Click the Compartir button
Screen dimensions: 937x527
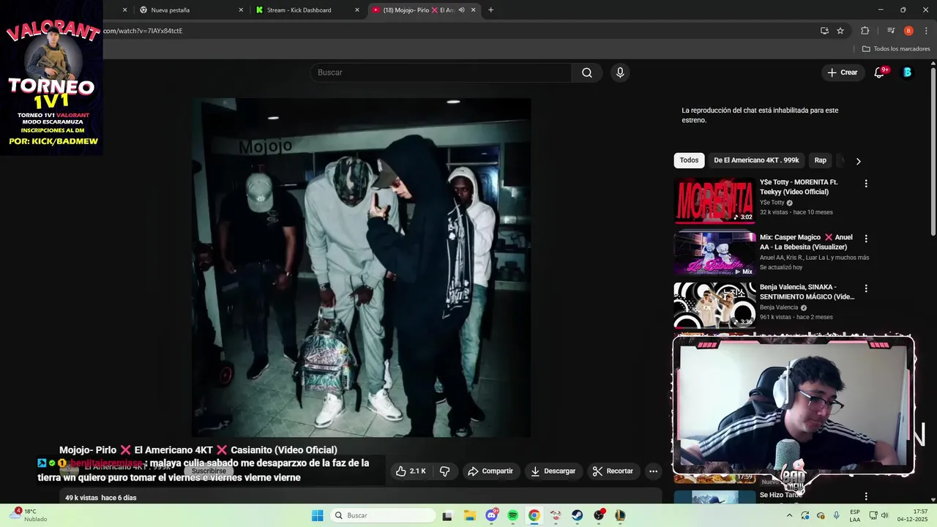coord(490,471)
